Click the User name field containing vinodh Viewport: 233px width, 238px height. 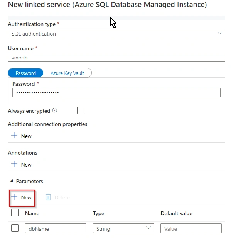tap(117, 57)
